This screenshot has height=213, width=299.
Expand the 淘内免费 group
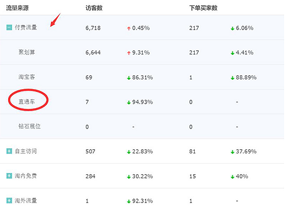coord(9,176)
